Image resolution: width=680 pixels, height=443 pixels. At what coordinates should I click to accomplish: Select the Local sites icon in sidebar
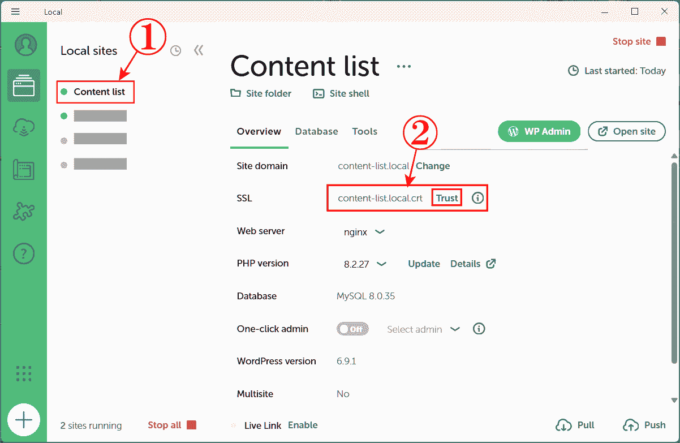pos(24,85)
